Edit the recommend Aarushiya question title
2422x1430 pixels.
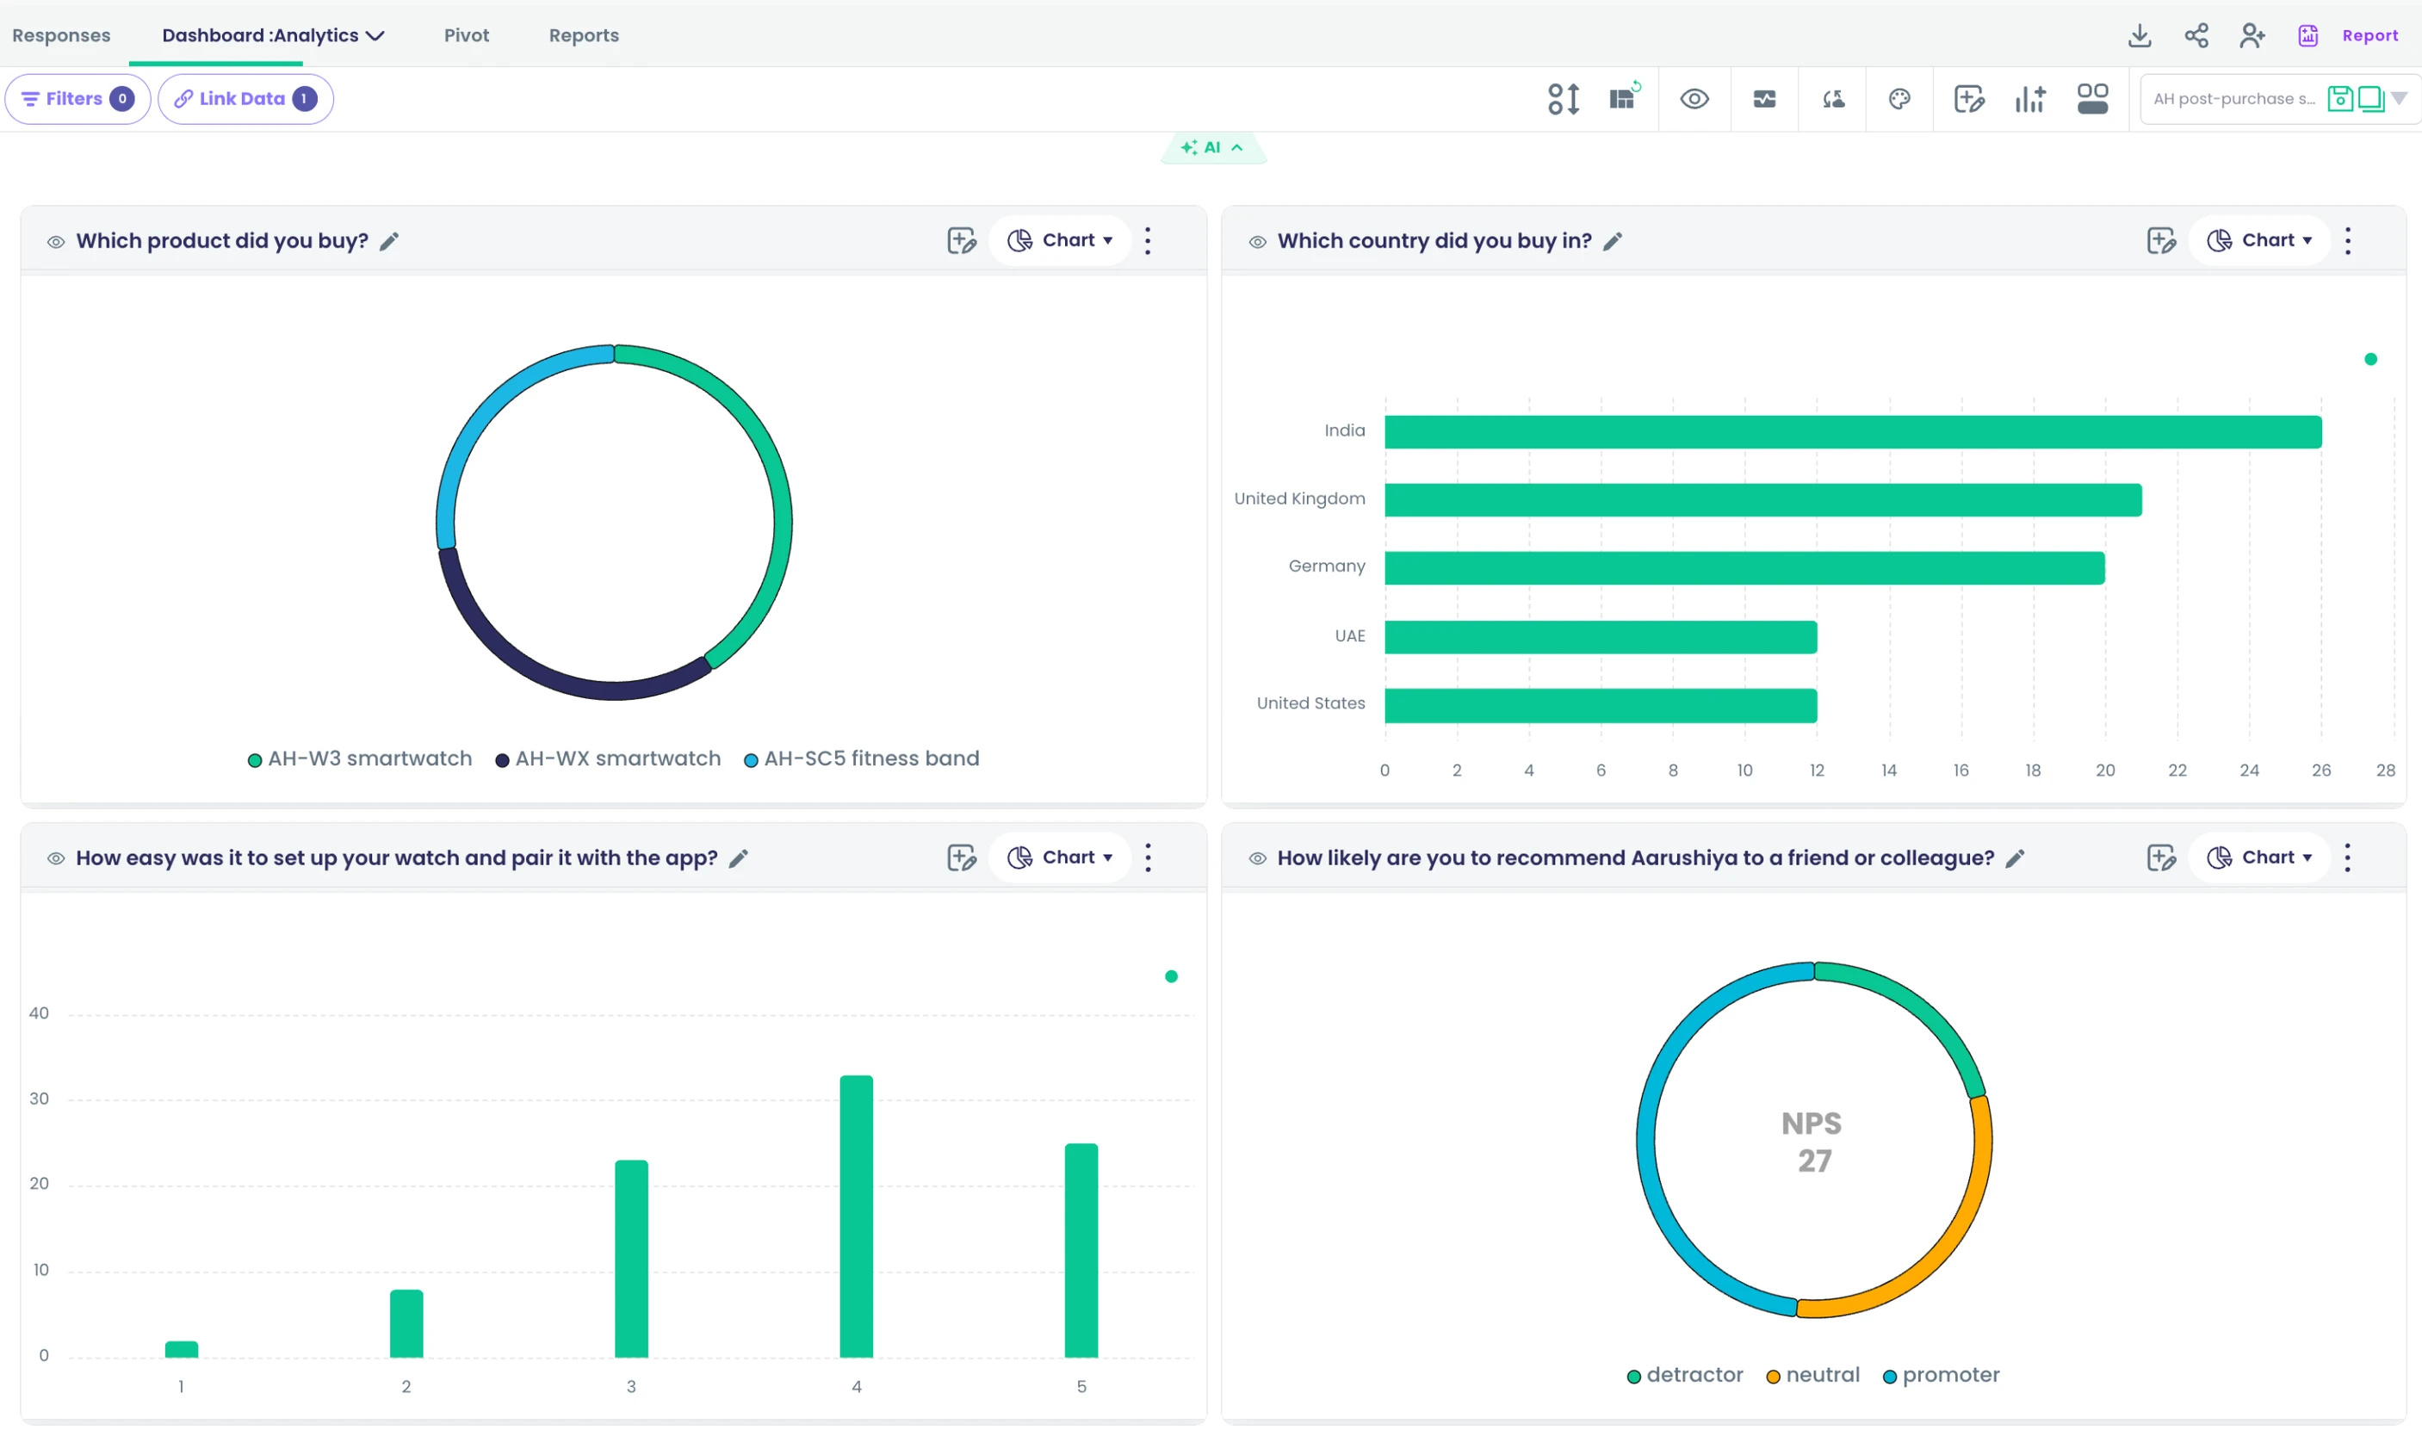(x=2015, y=857)
